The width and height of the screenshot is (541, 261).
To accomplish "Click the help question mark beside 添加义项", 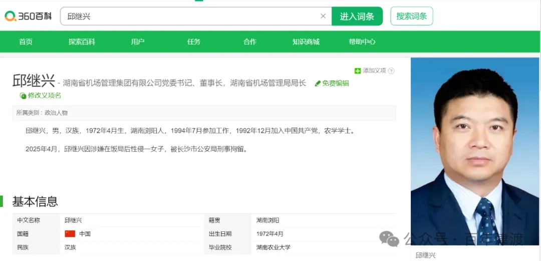I will (391, 71).
